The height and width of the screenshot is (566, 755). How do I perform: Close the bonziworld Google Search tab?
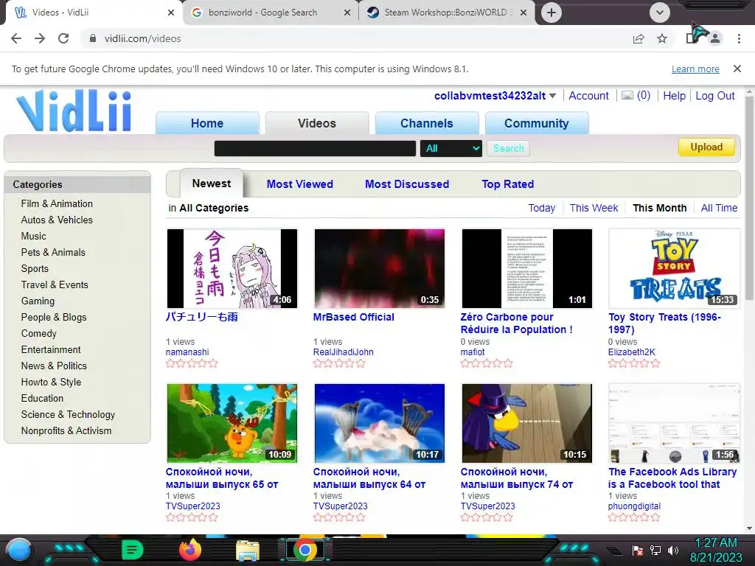347,13
